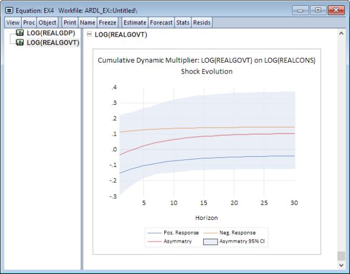350x274 pixels.
Task: Open the View menu
Action: [x=13, y=23]
